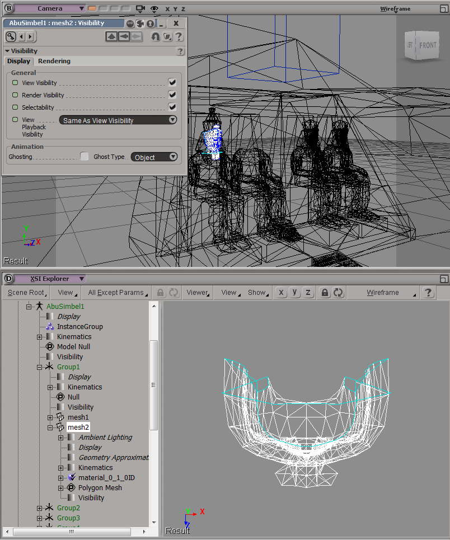Open Explorer help question mark button
Image resolution: width=450 pixels, height=540 pixels.
point(428,293)
